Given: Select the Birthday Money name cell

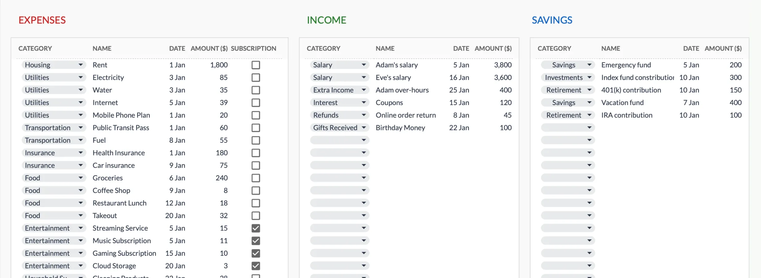Looking at the screenshot, I should coord(400,128).
